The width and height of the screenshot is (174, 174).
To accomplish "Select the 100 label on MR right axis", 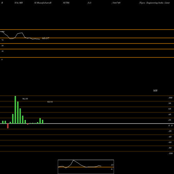I will [170, 98].
